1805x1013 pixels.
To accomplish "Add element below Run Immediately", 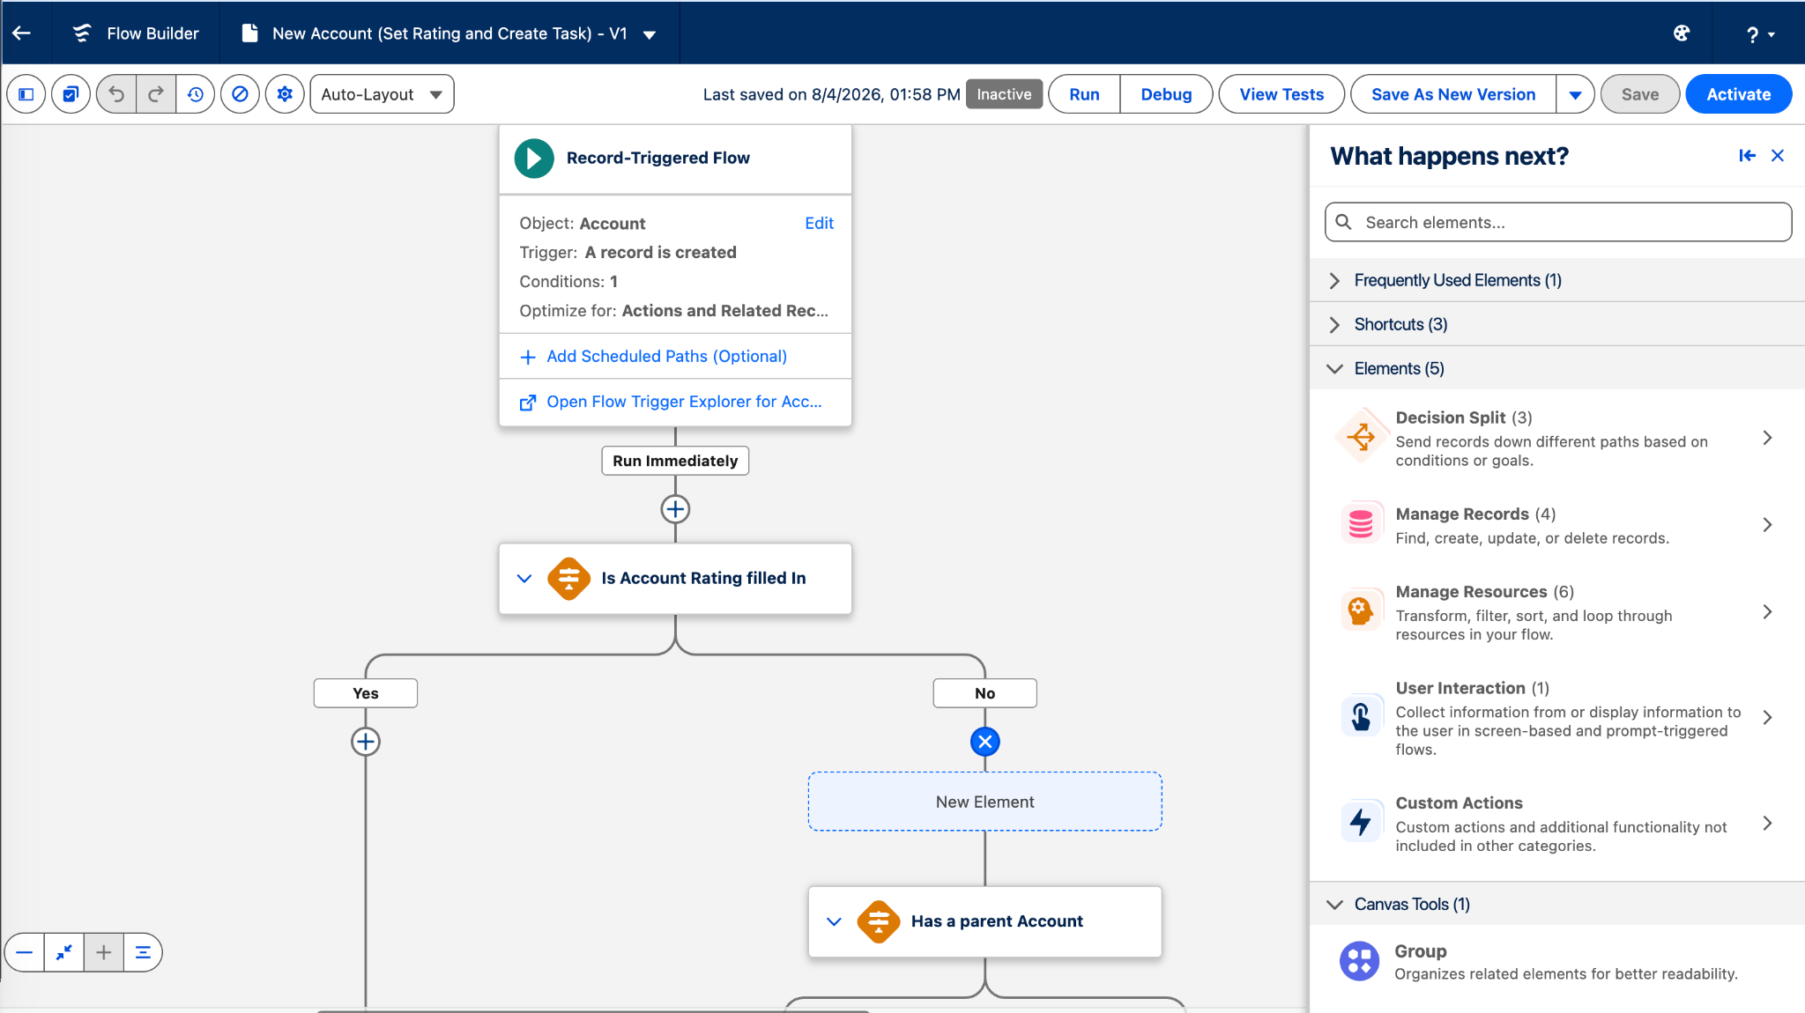I will [675, 509].
